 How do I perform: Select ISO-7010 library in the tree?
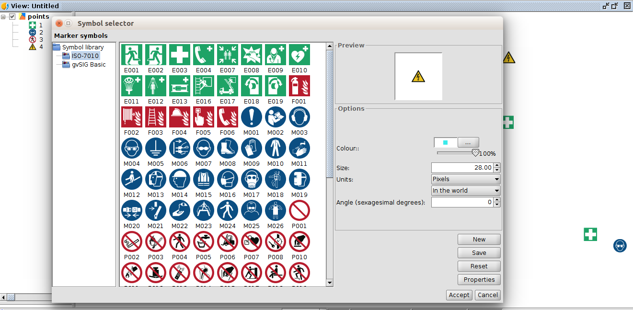[x=85, y=56]
